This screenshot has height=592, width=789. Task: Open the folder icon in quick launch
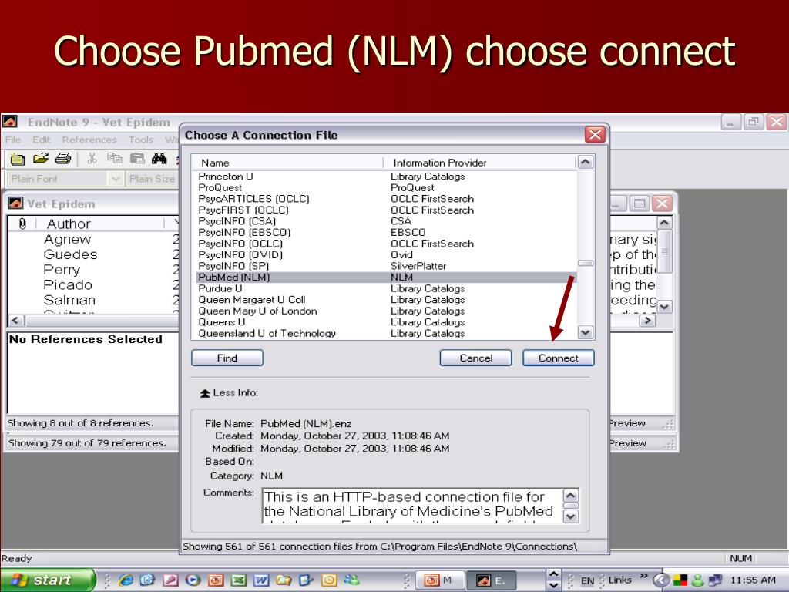(284, 580)
